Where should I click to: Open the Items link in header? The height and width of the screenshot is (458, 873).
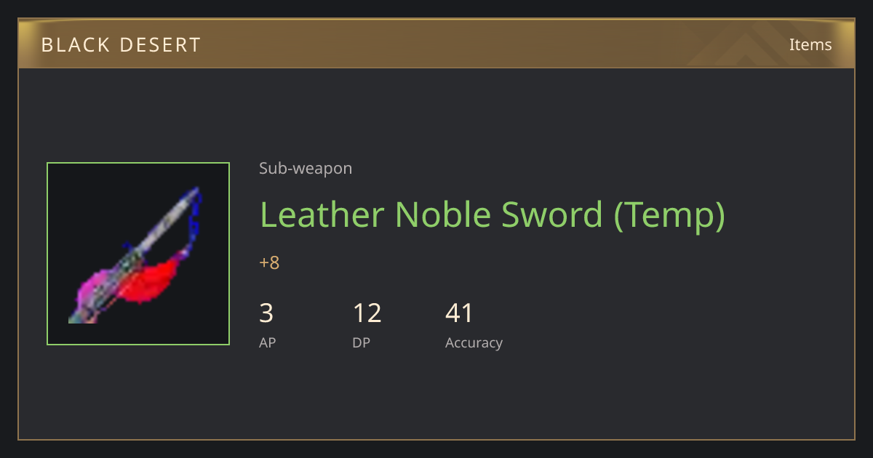pos(810,44)
